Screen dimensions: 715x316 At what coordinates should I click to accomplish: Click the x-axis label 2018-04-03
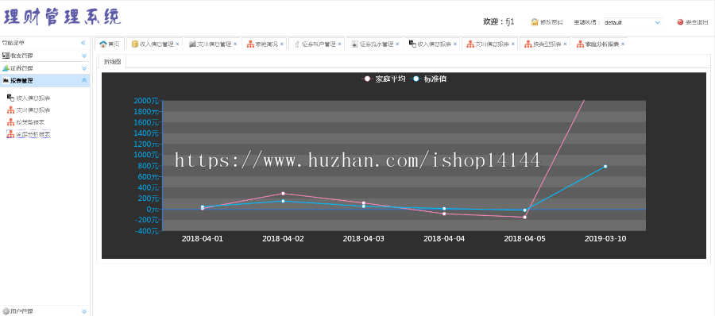[x=364, y=238]
